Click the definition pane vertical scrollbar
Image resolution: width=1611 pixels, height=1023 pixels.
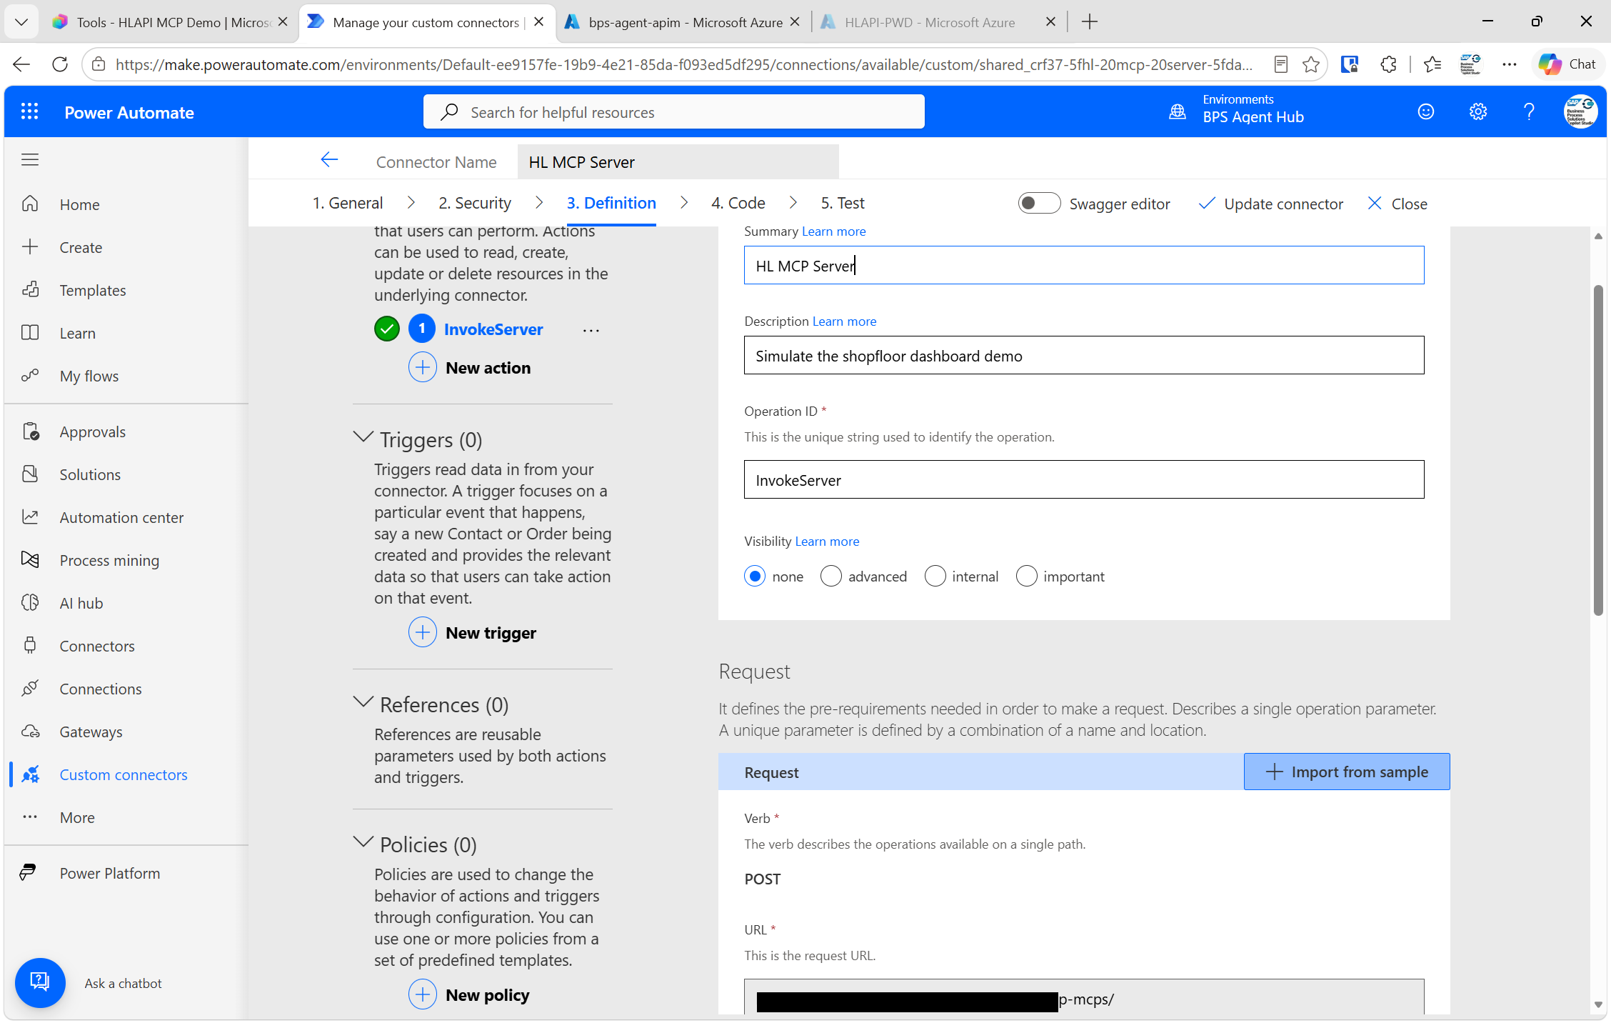point(1598,450)
